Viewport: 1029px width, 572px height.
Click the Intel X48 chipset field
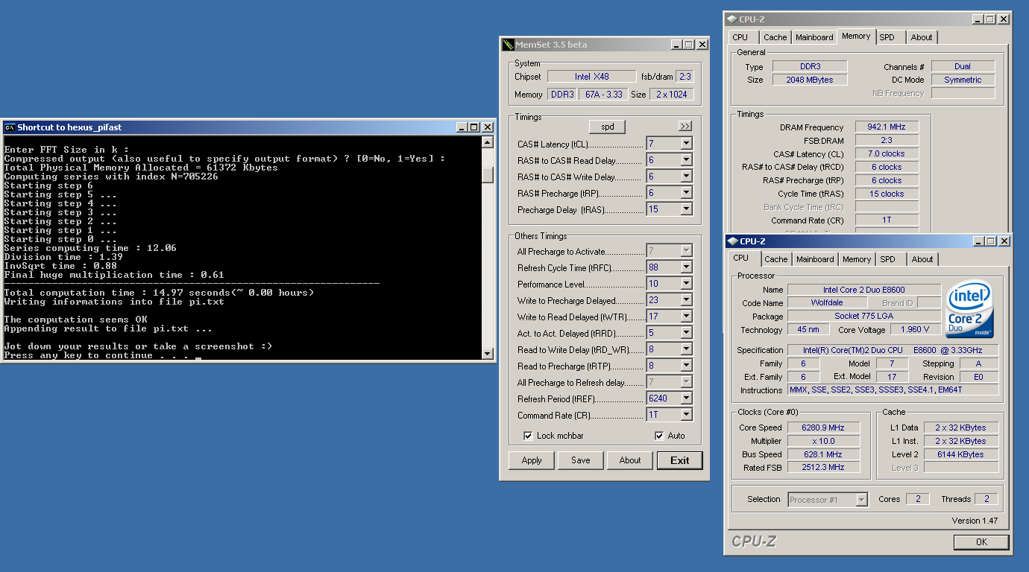(593, 77)
